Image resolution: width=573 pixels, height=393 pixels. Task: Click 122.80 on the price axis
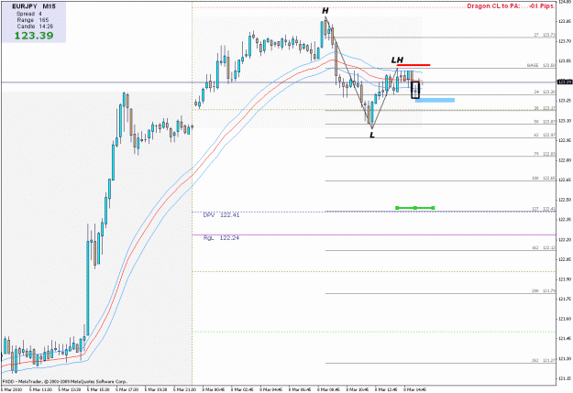pos(565,160)
